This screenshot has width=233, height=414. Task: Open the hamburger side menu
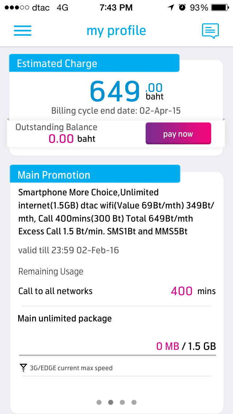23,31
